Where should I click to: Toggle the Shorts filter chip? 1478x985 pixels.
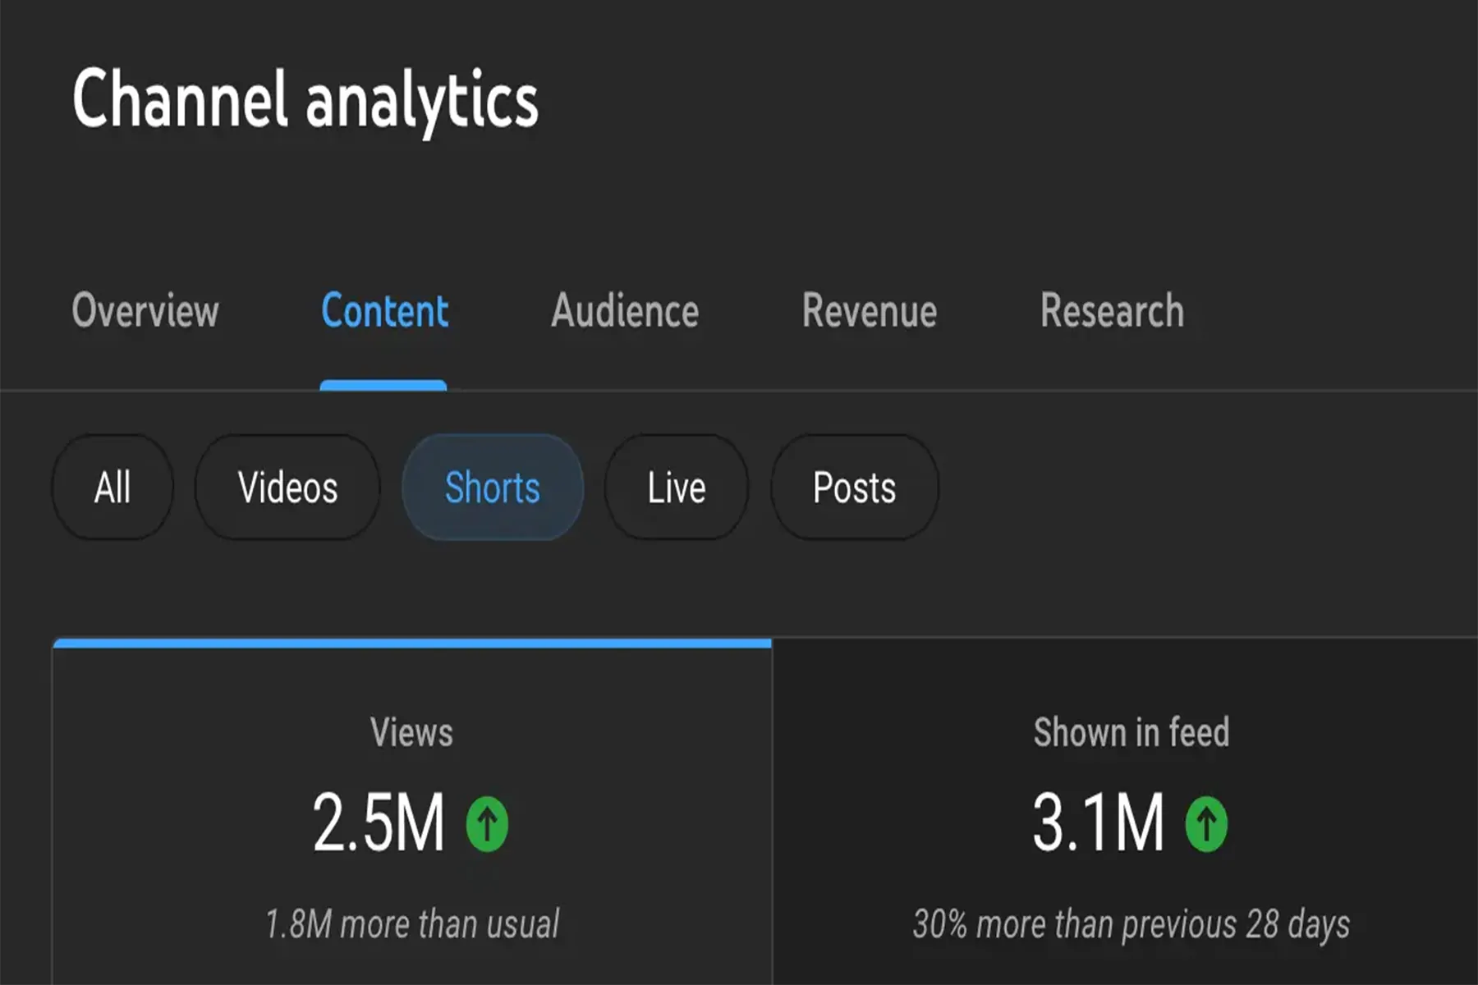point(493,488)
